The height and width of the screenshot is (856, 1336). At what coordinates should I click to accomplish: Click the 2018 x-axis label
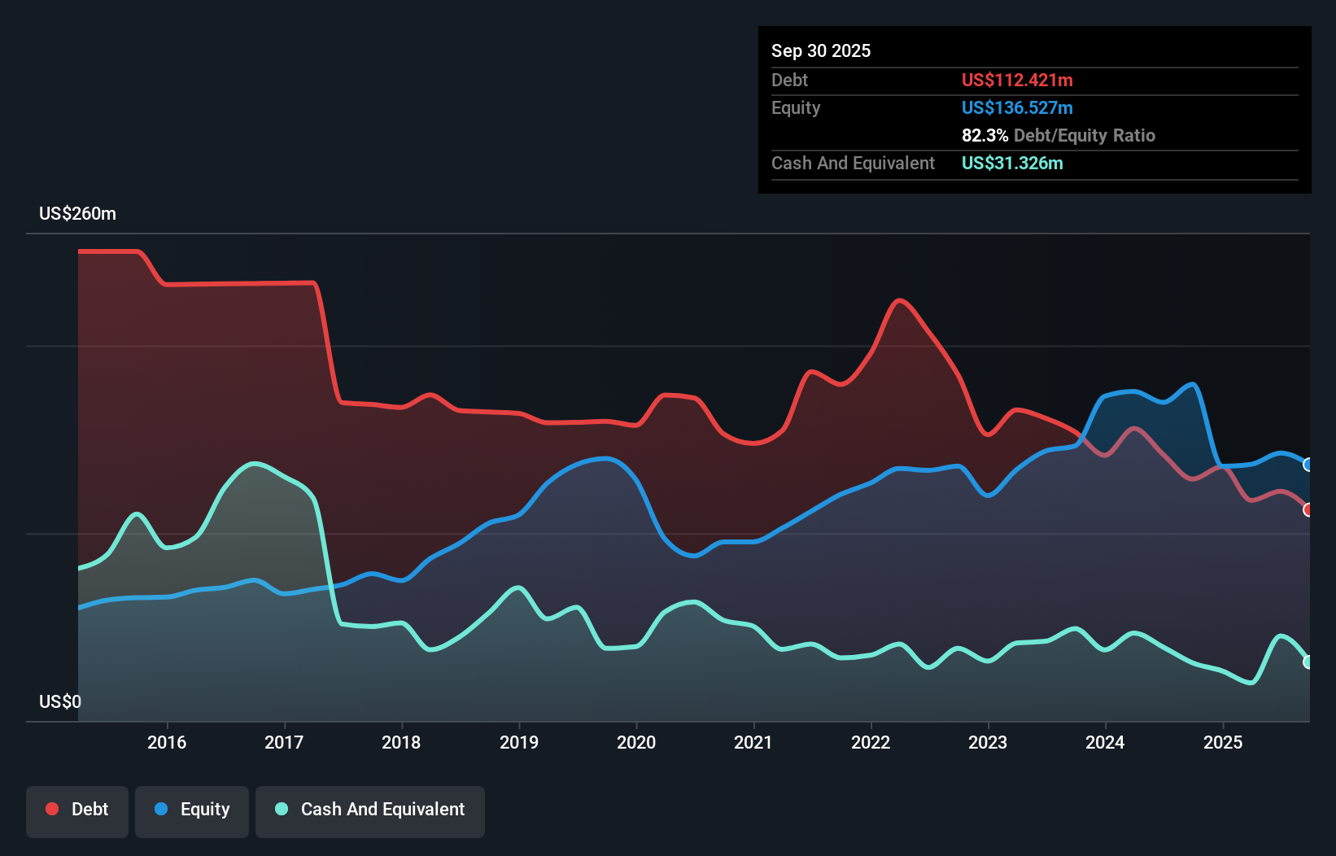coord(401,742)
